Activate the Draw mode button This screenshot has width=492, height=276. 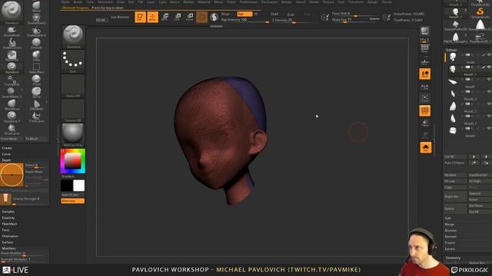152,17
